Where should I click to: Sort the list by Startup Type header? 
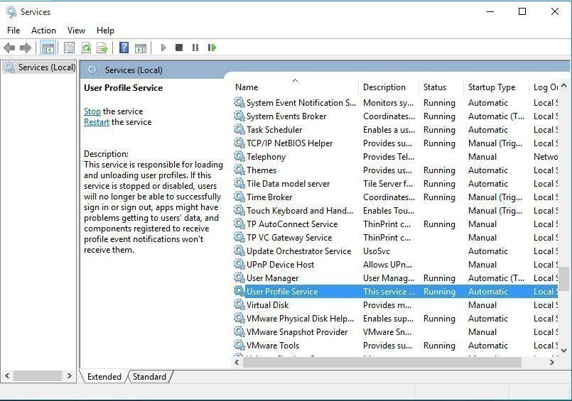[x=492, y=87]
